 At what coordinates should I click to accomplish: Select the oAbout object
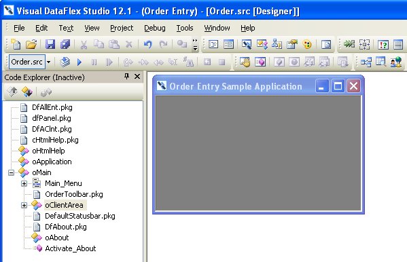[x=57, y=238]
